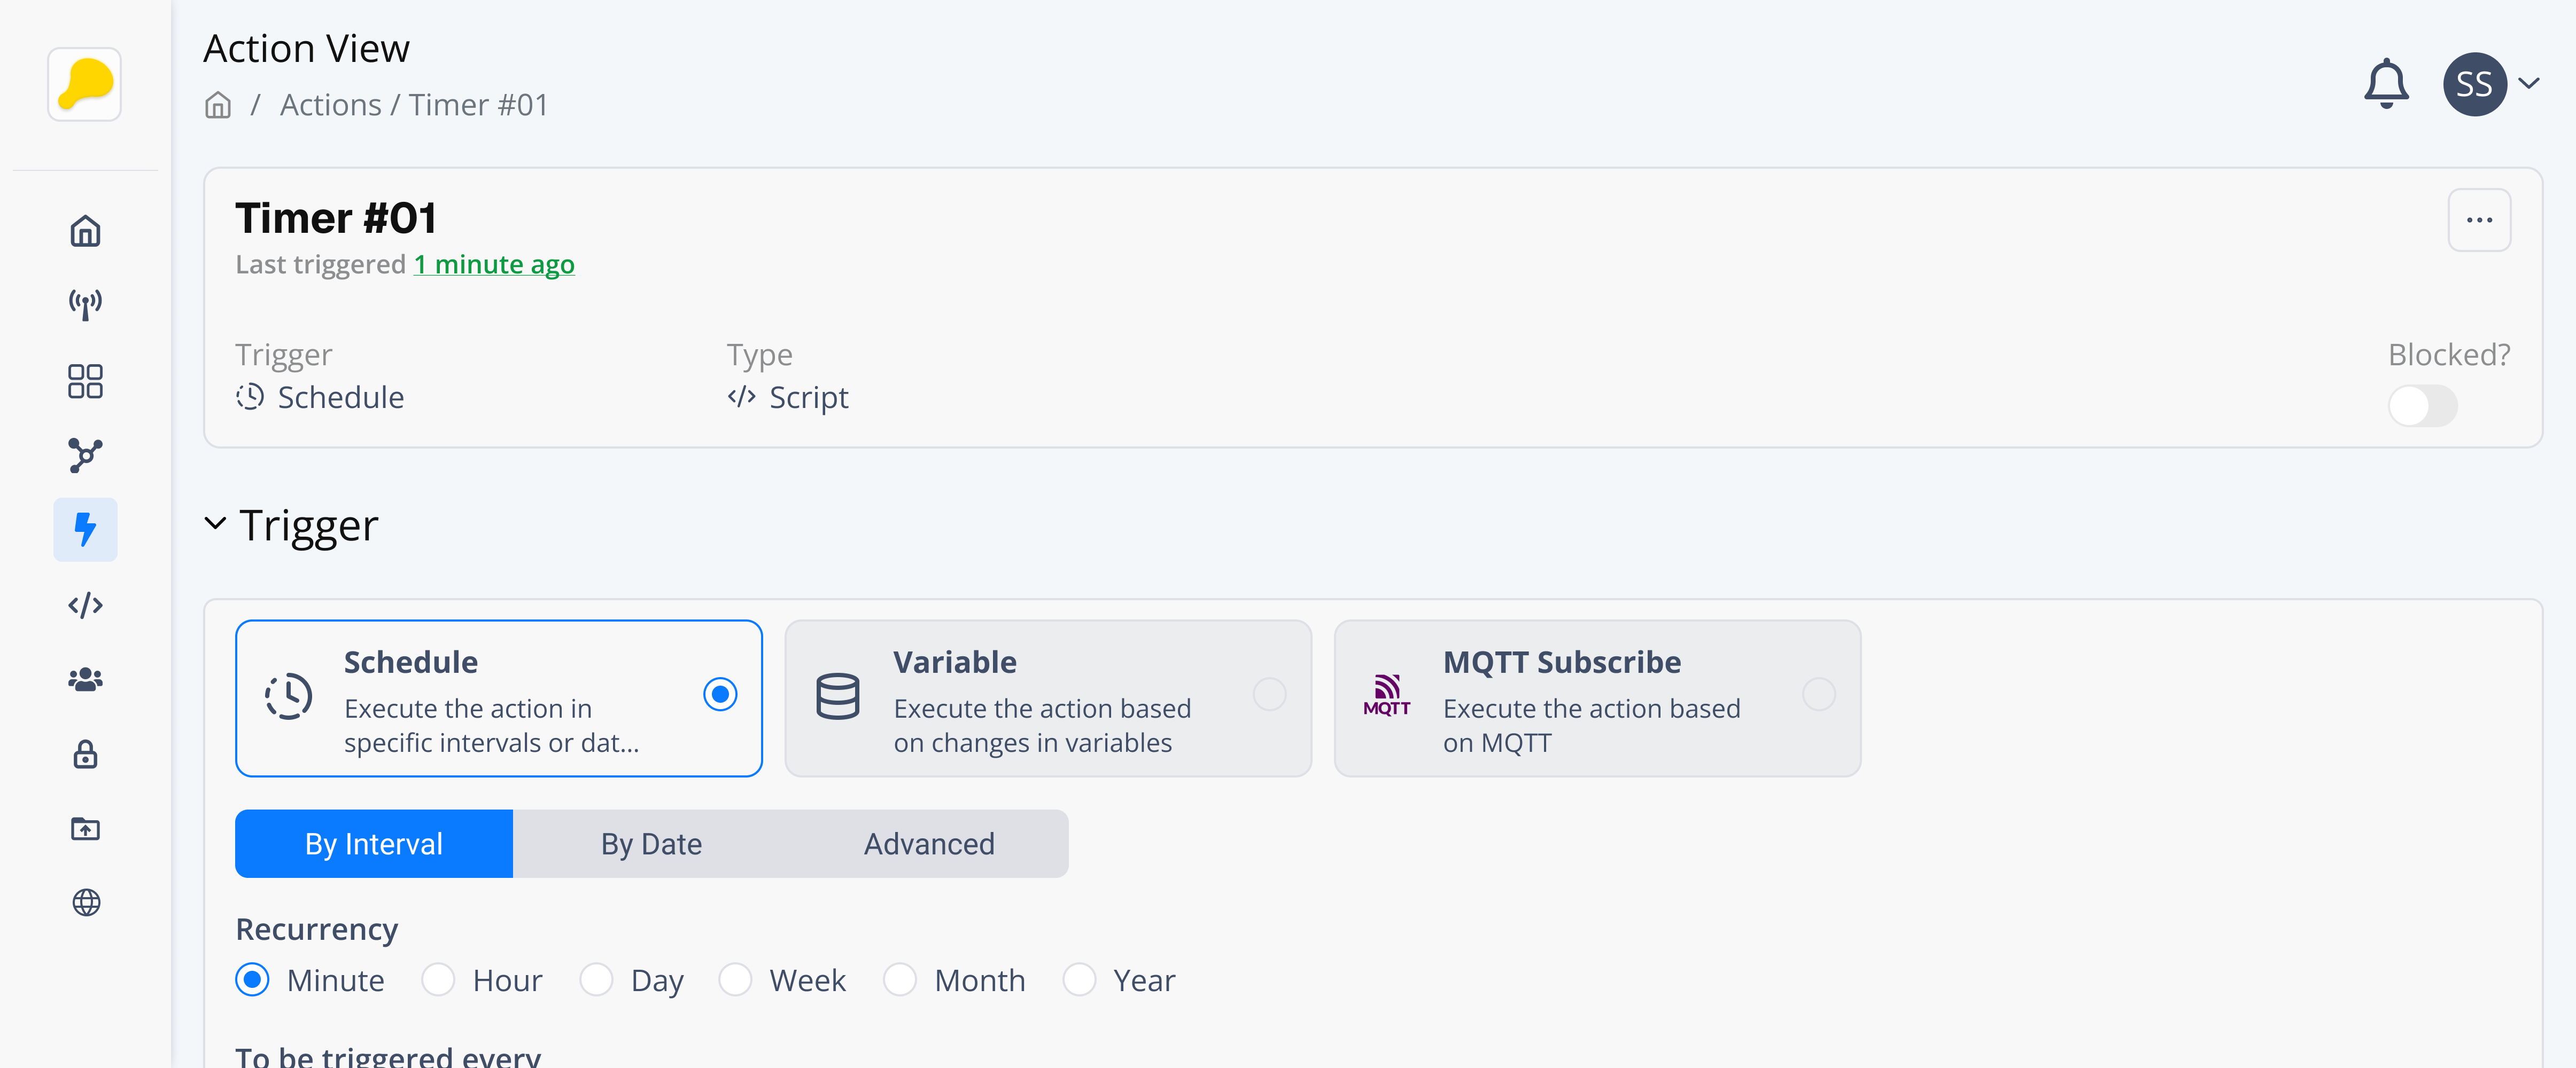Screen dimensions: 2576x1068
Task: Open the SS user account dropdown
Action: click(2491, 84)
